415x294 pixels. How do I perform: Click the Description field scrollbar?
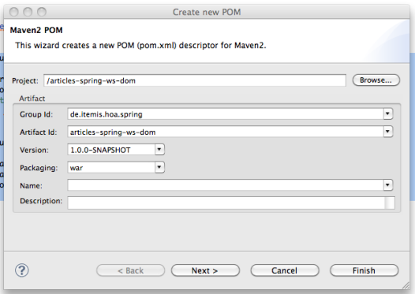click(390, 203)
